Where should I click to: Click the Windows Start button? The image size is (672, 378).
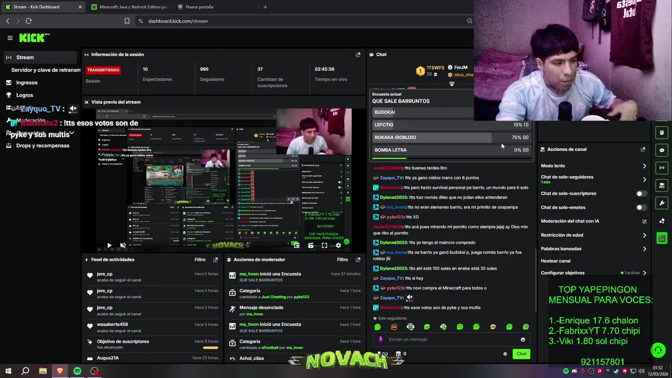[8, 371]
